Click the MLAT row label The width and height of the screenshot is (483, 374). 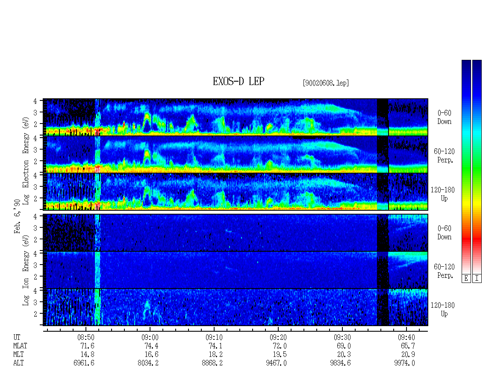tap(21, 346)
